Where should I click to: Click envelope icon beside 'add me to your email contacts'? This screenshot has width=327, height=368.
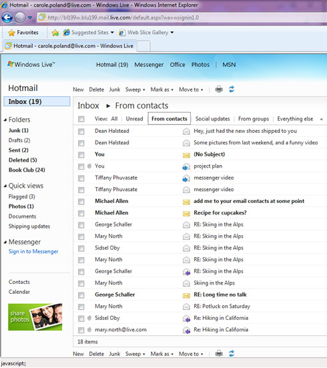click(x=186, y=202)
